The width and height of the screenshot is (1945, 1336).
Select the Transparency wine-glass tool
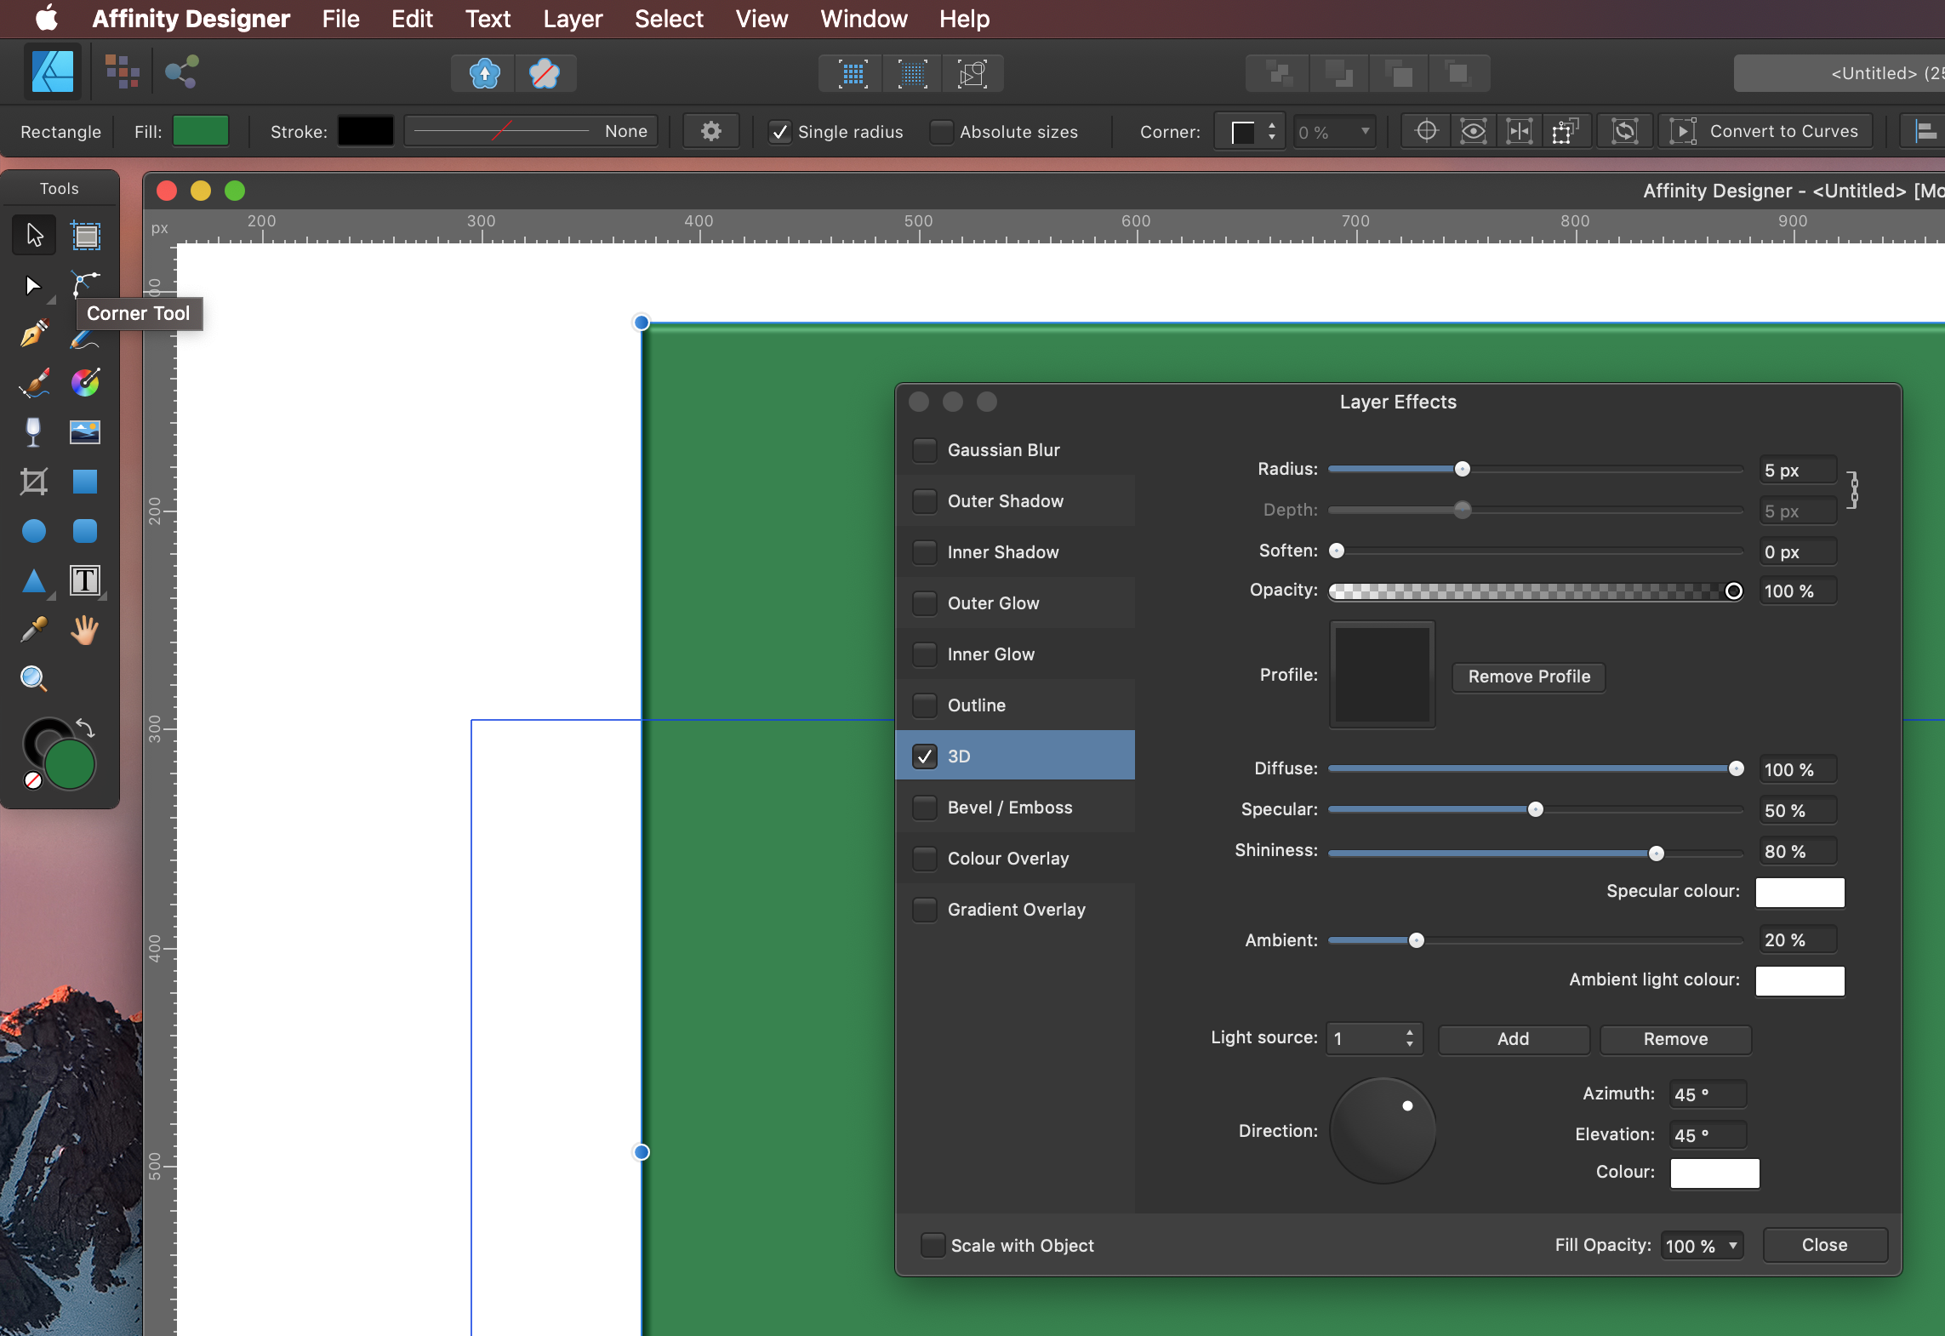pos(34,432)
